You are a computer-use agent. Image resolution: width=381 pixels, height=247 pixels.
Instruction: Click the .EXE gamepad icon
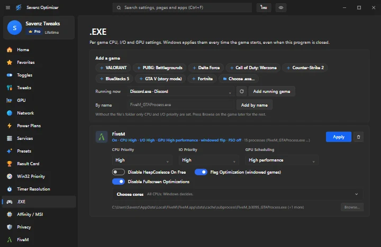pos(10,202)
